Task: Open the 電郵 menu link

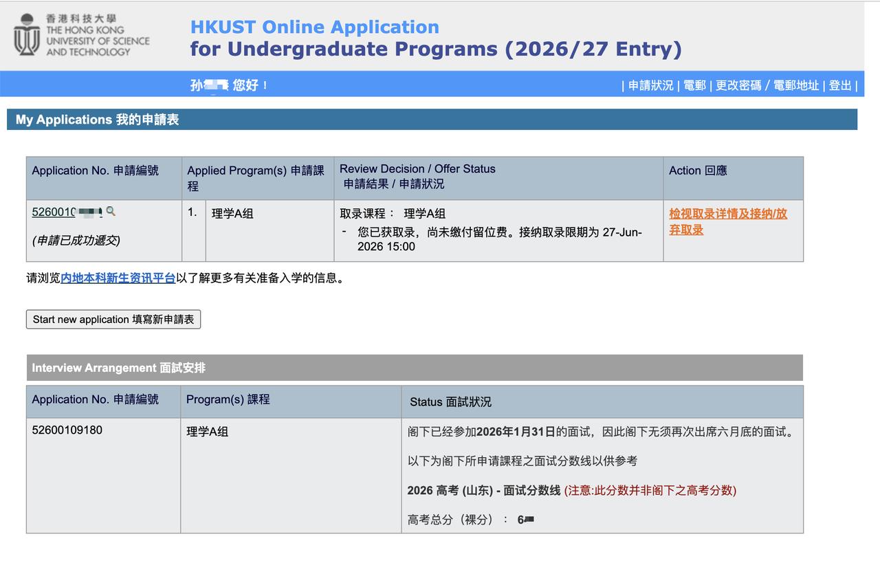Action: click(x=694, y=85)
